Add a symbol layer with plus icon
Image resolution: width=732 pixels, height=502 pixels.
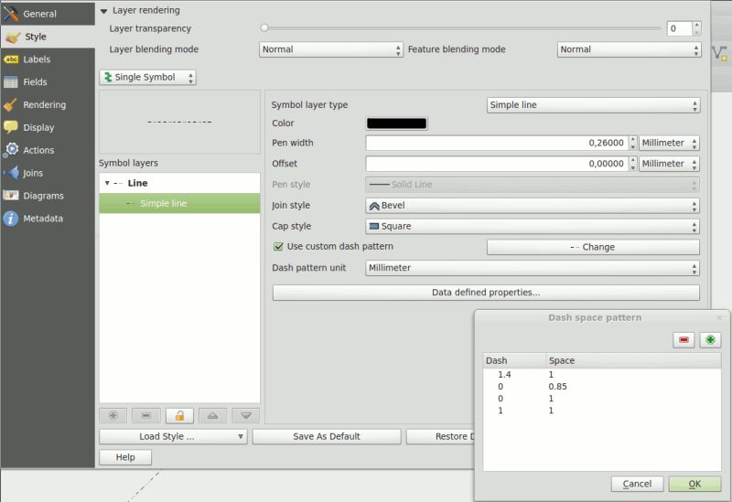pyautogui.click(x=113, y=415)
